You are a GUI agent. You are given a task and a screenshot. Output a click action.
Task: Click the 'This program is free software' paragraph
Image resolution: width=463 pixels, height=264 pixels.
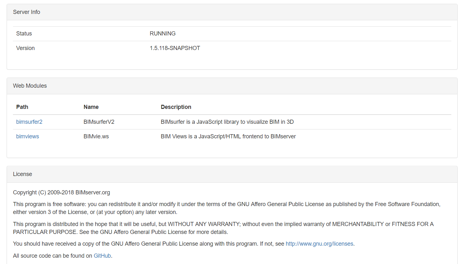pyautogui.click(x=227, y=208)
